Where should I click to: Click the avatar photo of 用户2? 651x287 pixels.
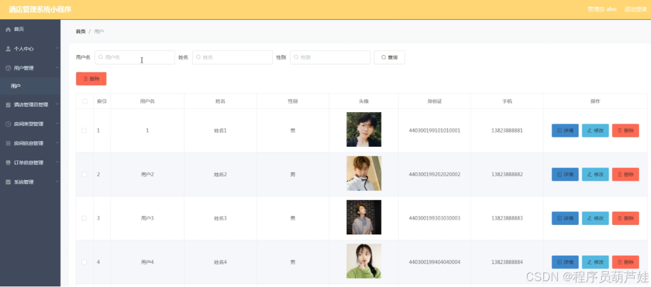point(364,173)
